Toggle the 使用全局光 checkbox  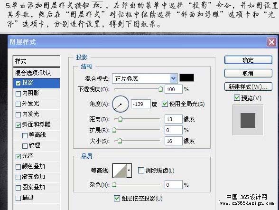(x=165, y=104)
